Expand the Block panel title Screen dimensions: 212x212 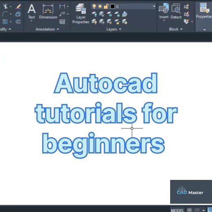point(176,29)
